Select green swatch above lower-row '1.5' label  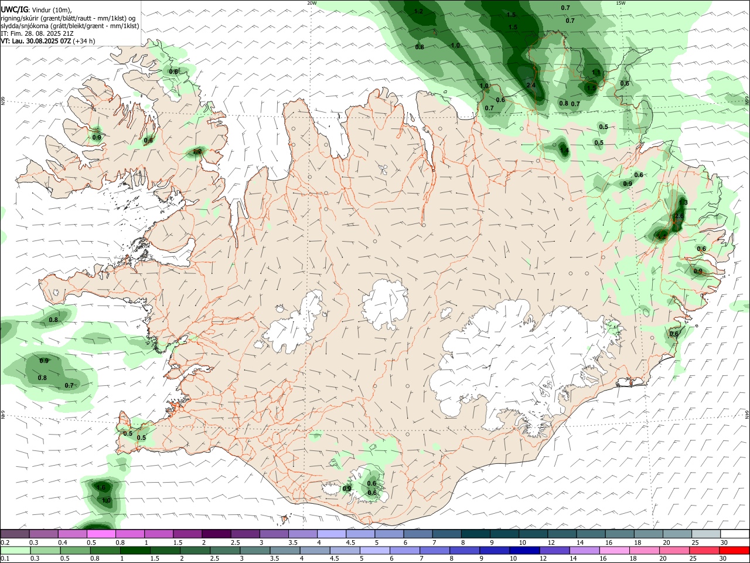click(x=165, y=551)
